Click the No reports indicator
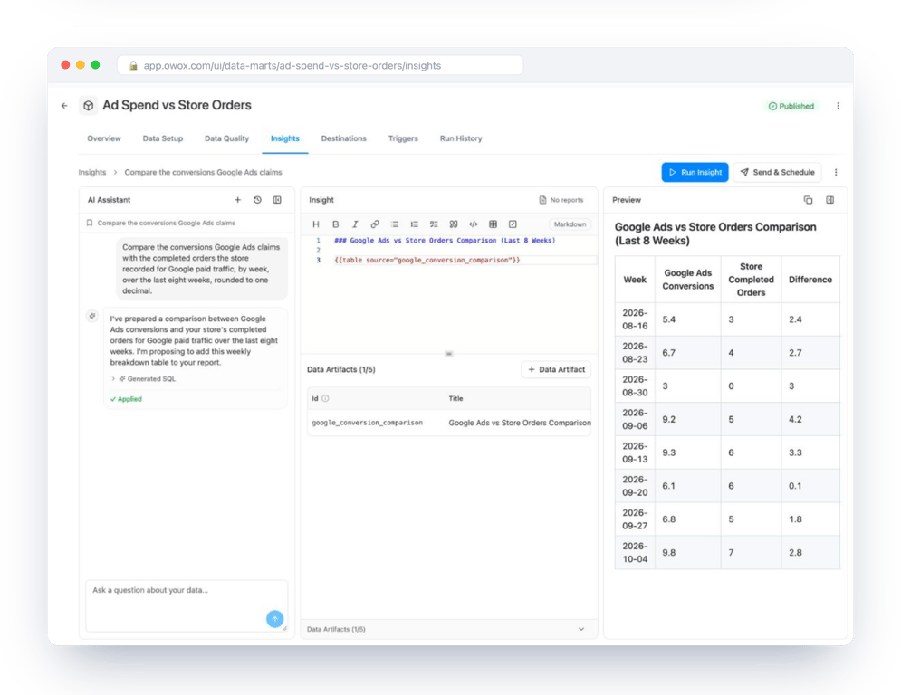 tap(561, 200)
